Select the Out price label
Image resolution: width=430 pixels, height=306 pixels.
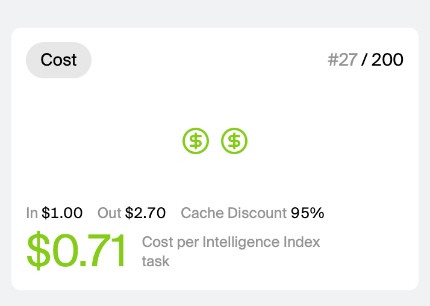click(x=109, y=213)
